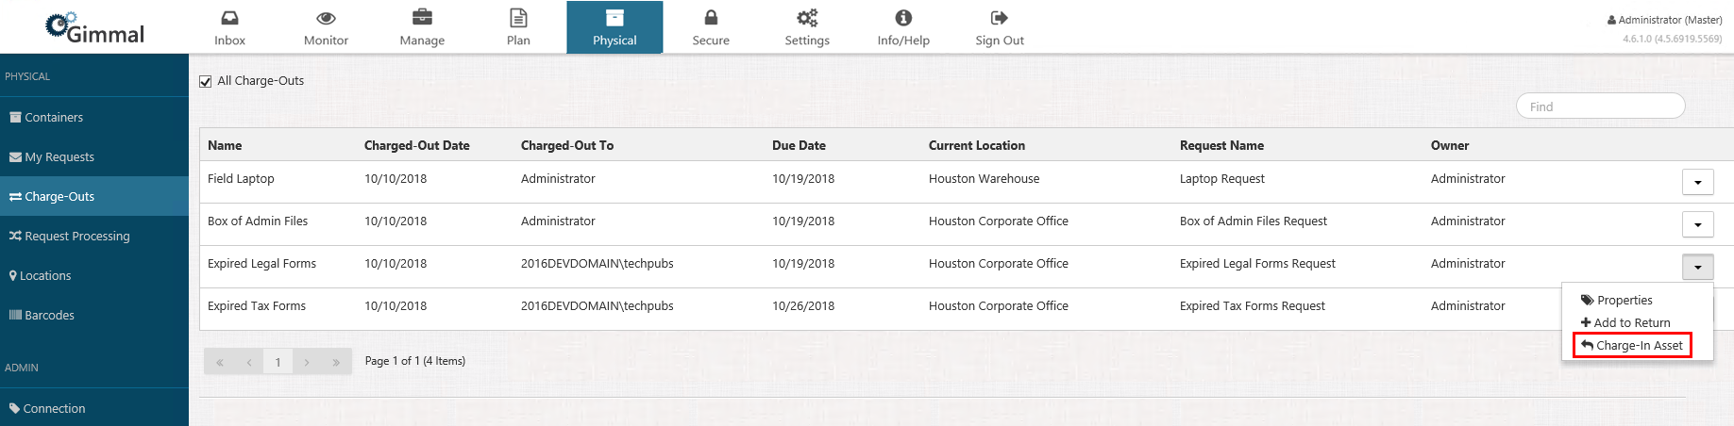Expand the Field Laptop row dropdown
Screen dimensions: 1734x426
pyautogui.click(x=1697, y=183)
